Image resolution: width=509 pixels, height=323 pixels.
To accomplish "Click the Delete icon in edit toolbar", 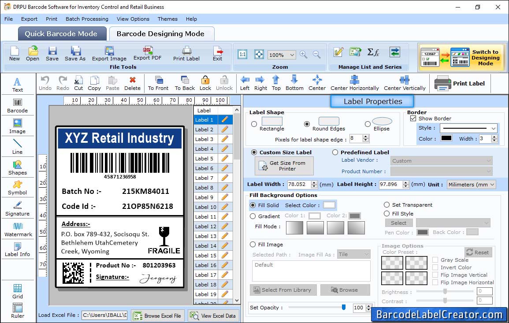I will [x=133, y=83].
